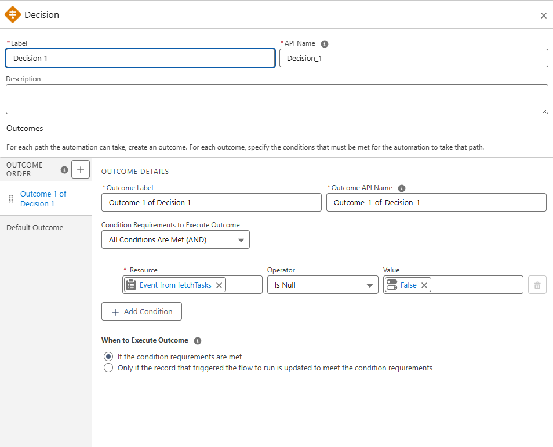This screenshot has width=553, height=447.
Task: Remove the Event from fetchTasks resource pill
Action: [219, 285]
